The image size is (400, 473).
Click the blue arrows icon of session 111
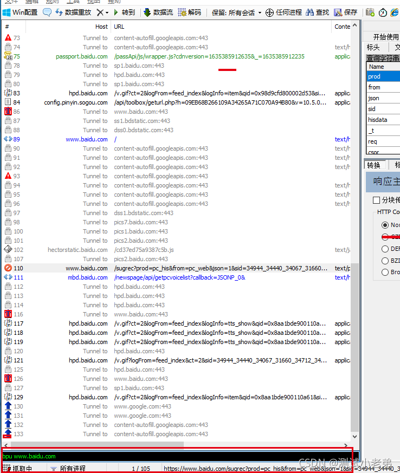tap(8, 277)
